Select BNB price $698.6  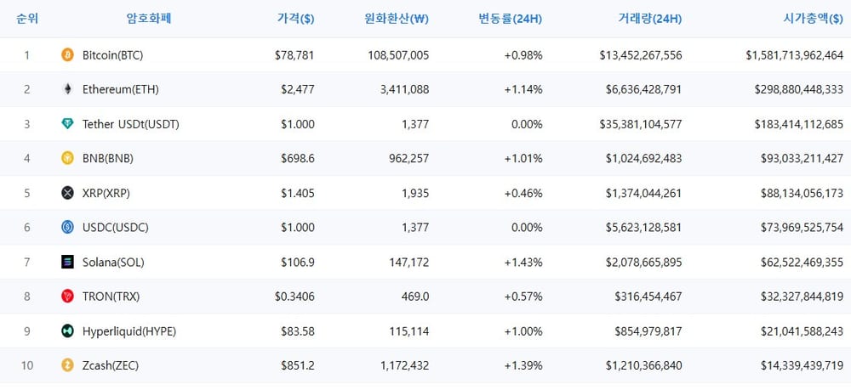click(297, 159)
